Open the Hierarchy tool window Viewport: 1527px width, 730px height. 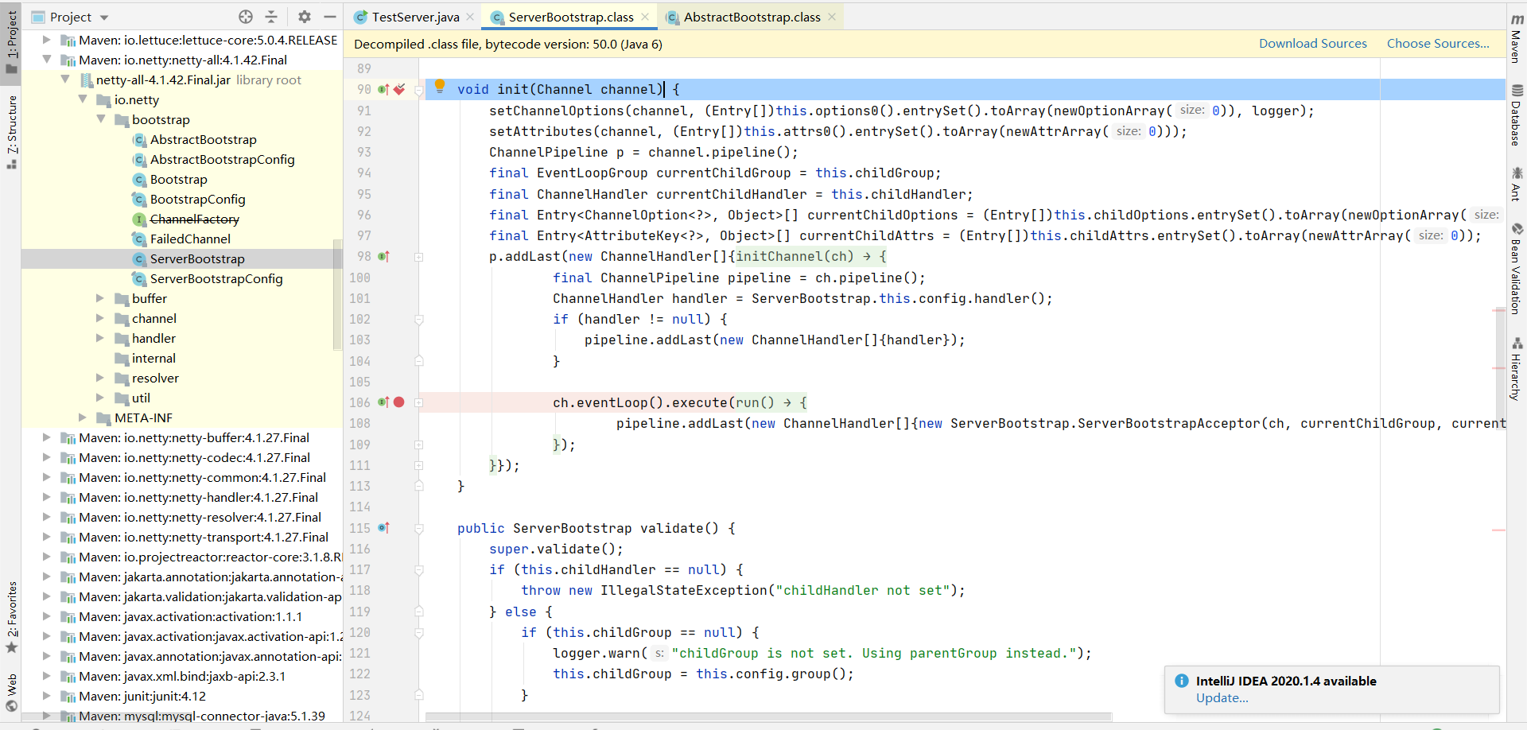point(1517,369)
